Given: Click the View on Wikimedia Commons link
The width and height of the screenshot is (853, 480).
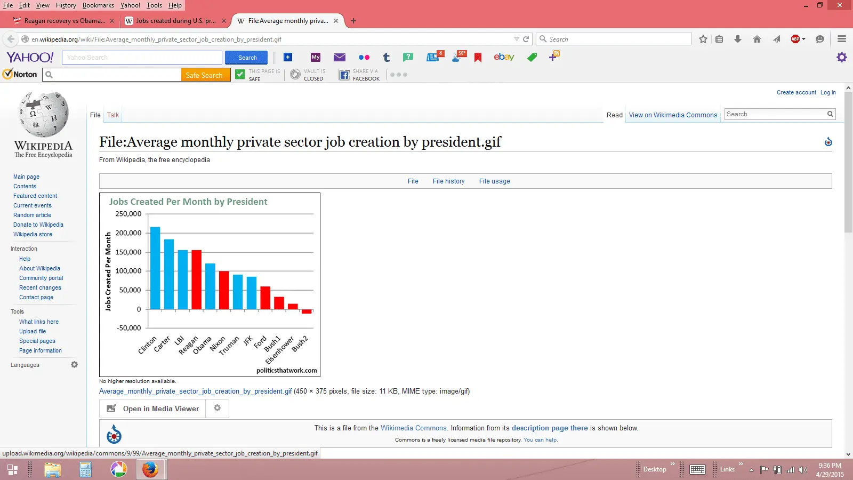Looking at the screenshot, I should [673, 115].
